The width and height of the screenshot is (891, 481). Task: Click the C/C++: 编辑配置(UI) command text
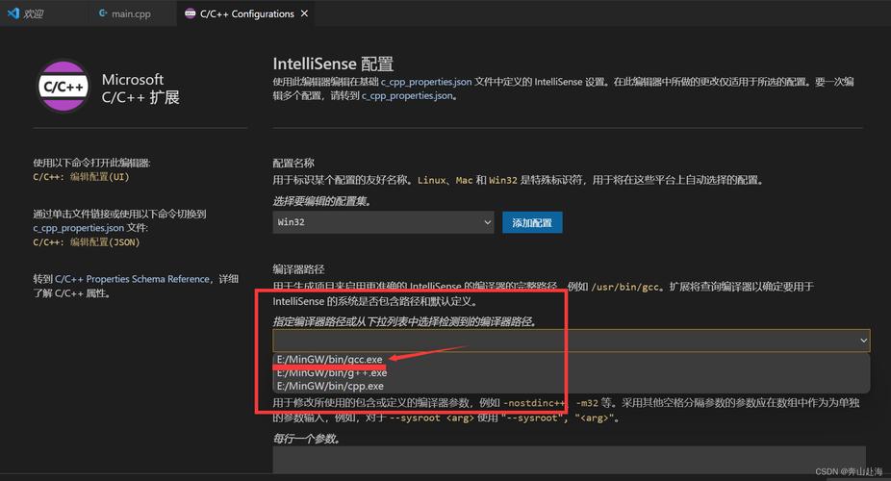[81, 177]
